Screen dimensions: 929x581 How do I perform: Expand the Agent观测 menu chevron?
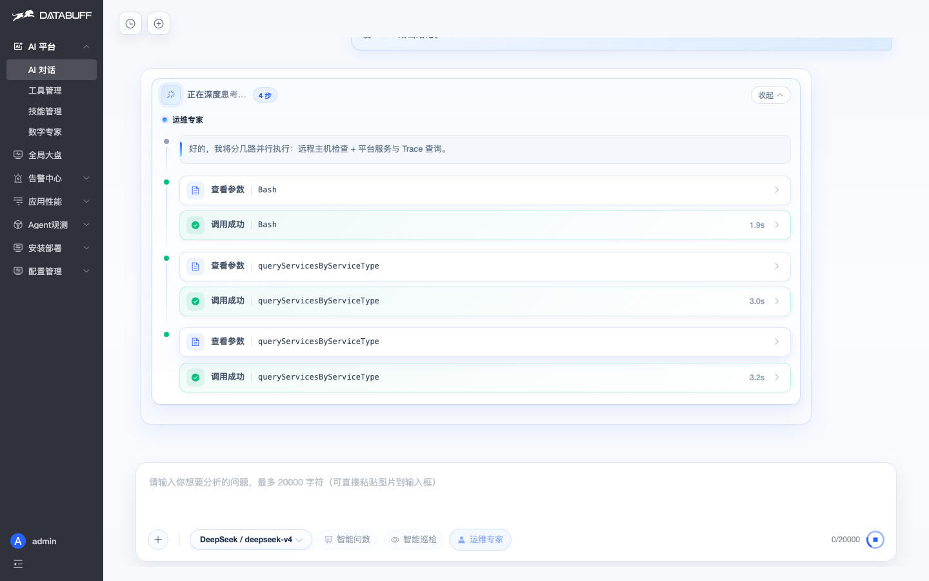pyautogui.click(x=86, y=225)
